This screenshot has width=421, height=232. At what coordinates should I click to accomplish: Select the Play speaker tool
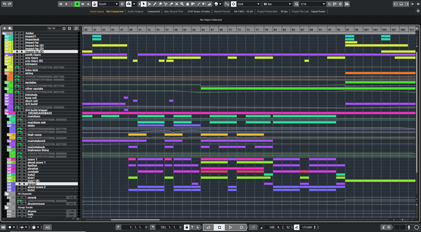pos(204,4)
